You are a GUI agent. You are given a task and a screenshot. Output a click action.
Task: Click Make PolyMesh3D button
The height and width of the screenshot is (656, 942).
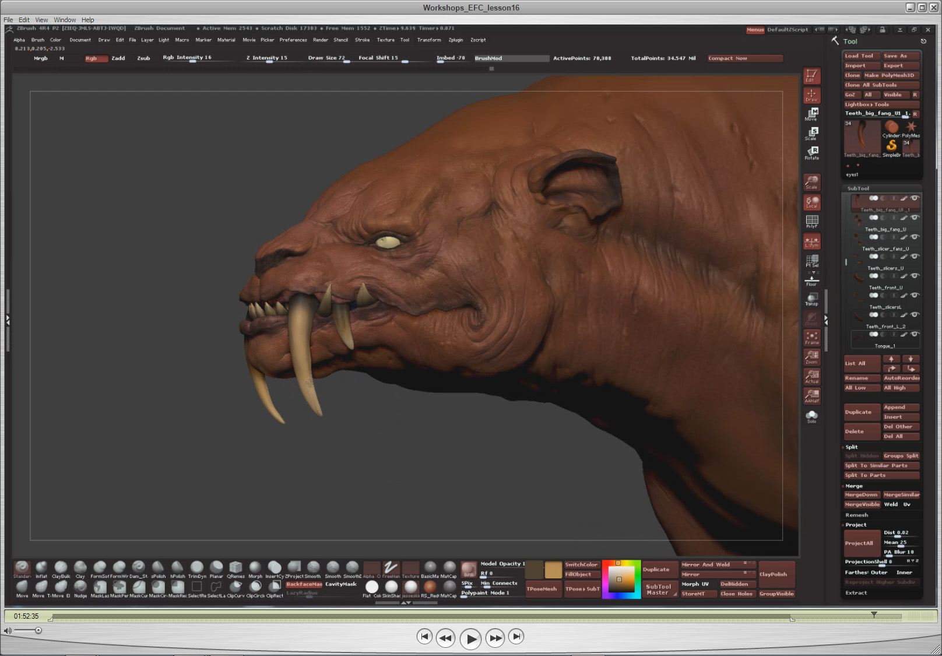(891, 75)
